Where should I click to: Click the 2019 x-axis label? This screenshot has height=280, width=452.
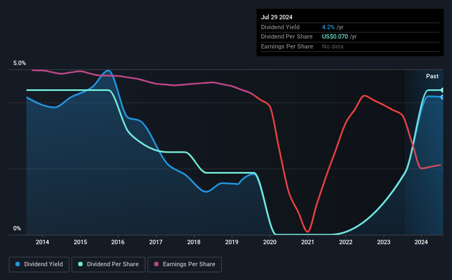[232, 242]
